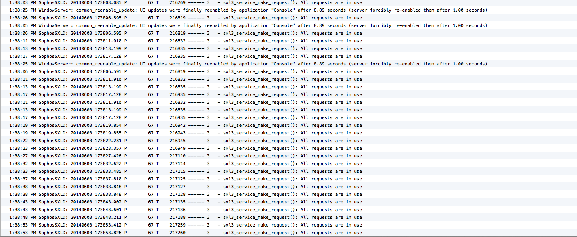Select the 173819.855 SophosSXLD entry numbered 216943
This screenshot has height=237, width=577.
point(288,133)
